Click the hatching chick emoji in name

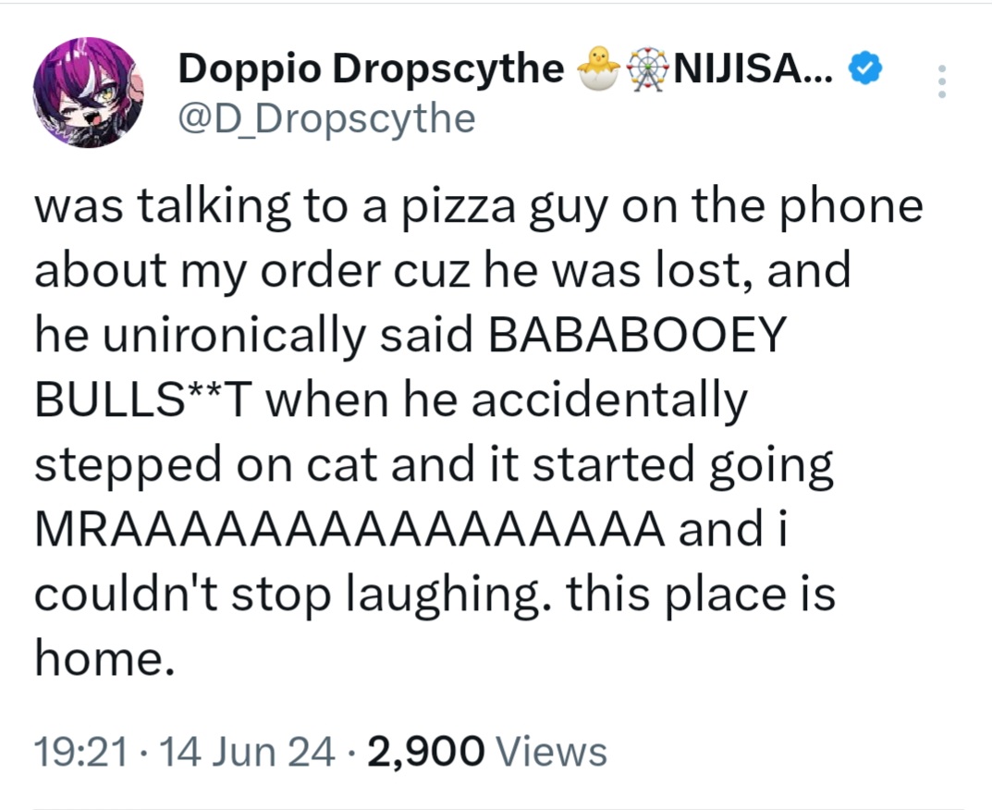click(598, 68)
